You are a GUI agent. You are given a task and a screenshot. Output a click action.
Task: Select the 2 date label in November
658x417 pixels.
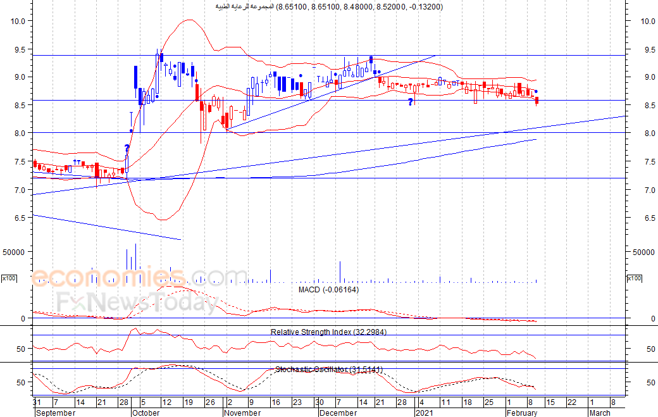click(x=230, y=402)
